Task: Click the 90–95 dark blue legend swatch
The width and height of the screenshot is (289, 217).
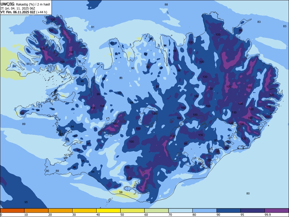Action: click(229, 211)
